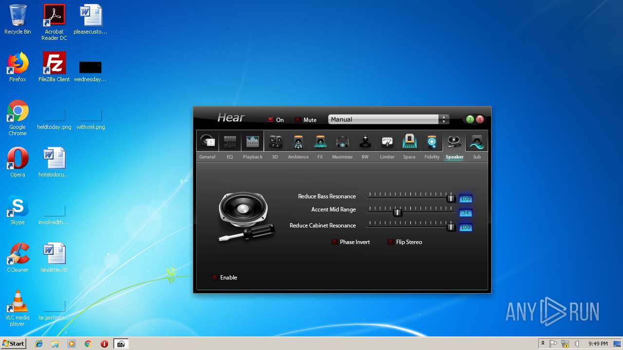Viewport: 623px width, 350px height.
Task: Select the Ambience speaker icon
Action: coord(298,141)
